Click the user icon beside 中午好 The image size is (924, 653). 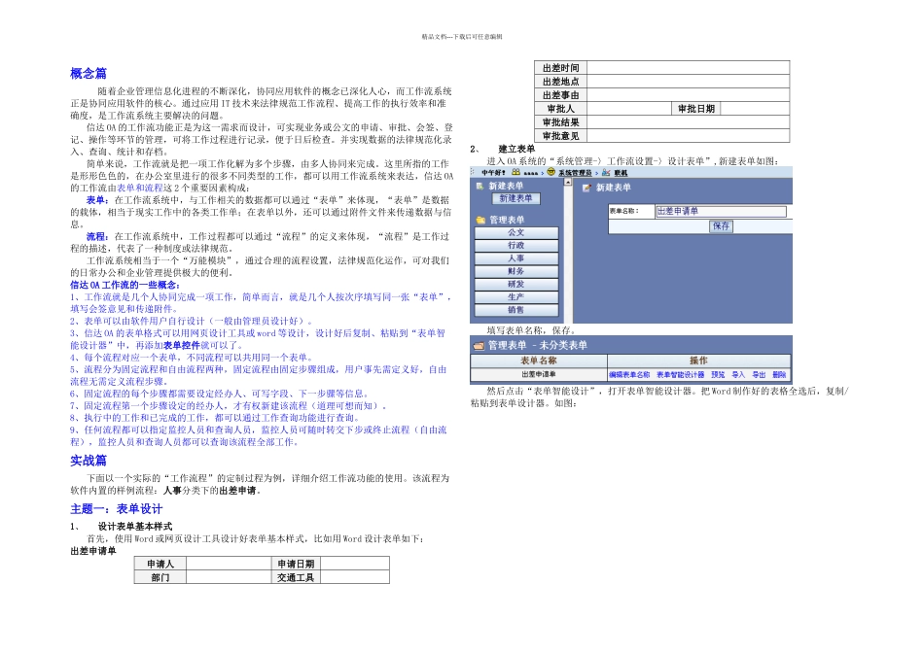tap(515, 173)
